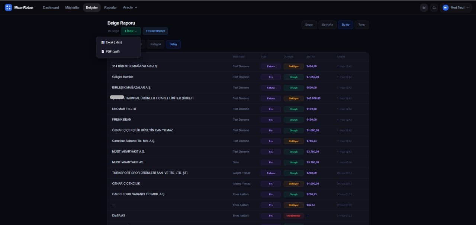This screenshot has height=225, width=476.
Task: Click Enes Asiltürk on DiaSA AS row
Action: tap(241, 216)
